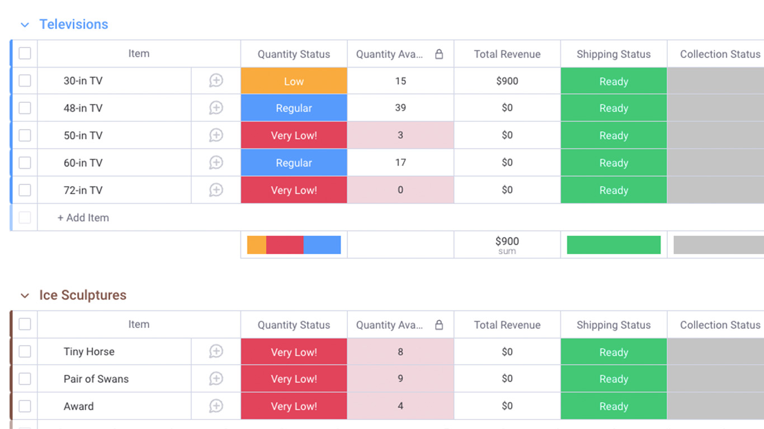Click lock icon in Ice Sculptures Quantity column
Viewport: 764px width, 429px height.
click(439, 325)
